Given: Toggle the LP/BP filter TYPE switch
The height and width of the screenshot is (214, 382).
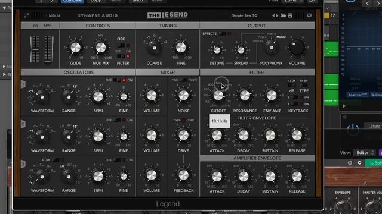Looking at the screenshot, I should point(304,86).
